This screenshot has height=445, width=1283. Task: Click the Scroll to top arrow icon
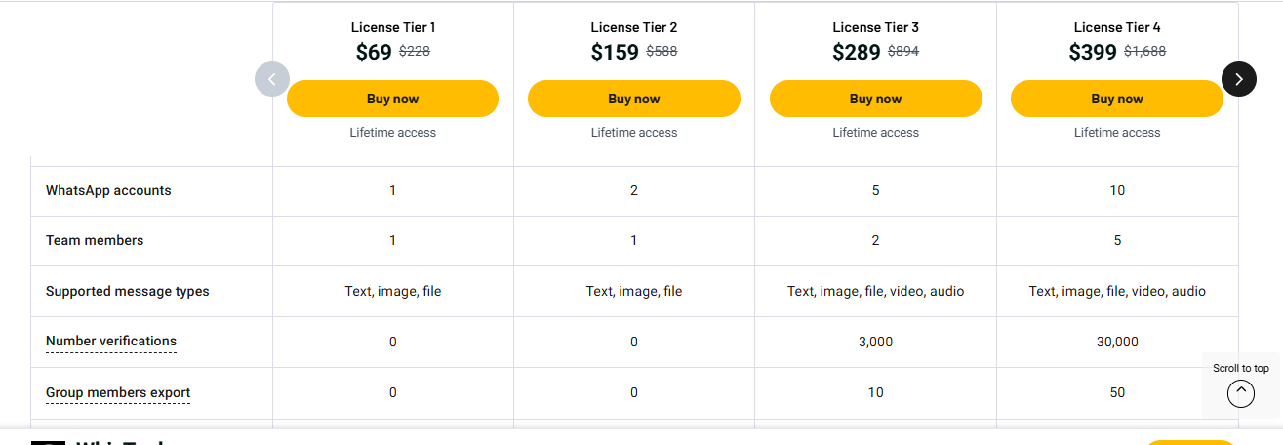point(1240,392)
